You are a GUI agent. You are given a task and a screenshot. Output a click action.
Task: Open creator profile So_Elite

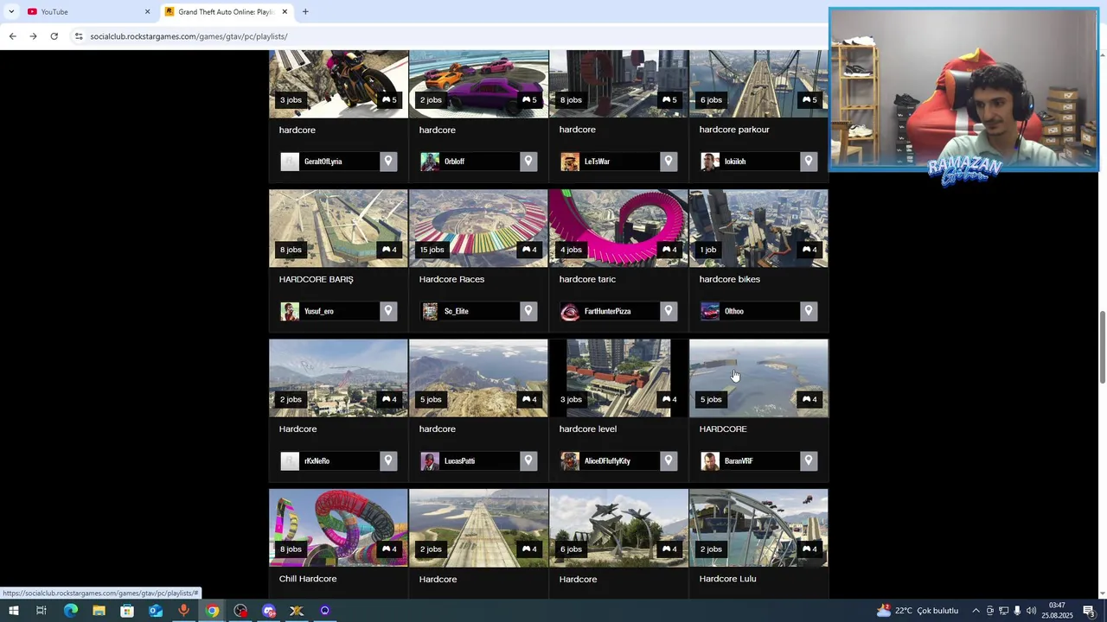[456, 311]
